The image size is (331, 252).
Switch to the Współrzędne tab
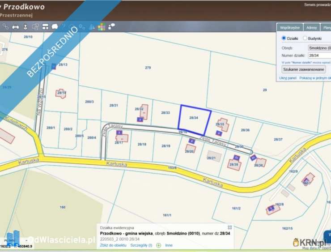[x=289, y=27]
